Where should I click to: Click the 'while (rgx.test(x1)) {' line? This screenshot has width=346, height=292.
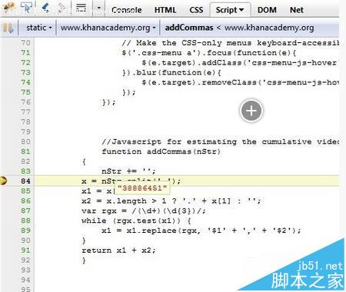click(x=136, y=221)
